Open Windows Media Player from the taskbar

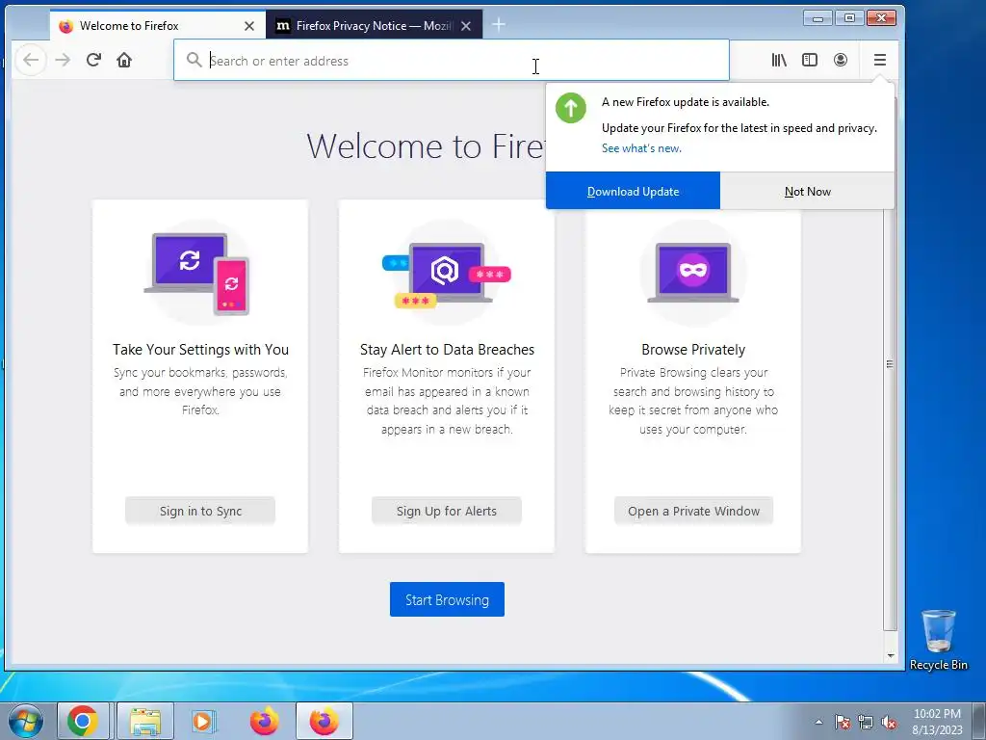[202, 721]
